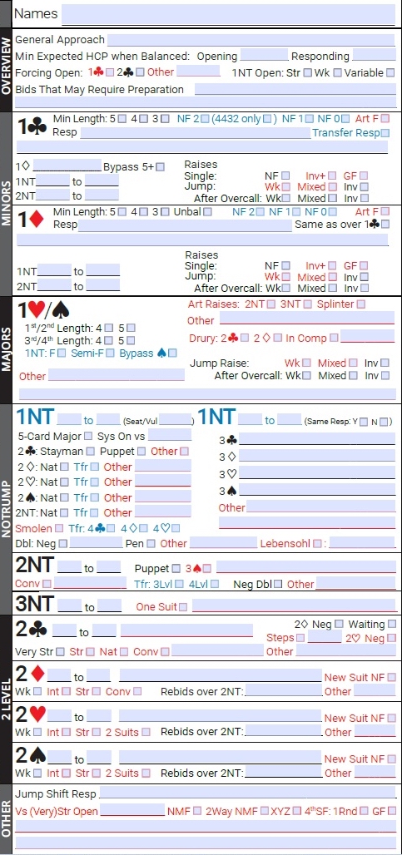Click the Names input field
This screenshot has width=402, height=855.
pyautogui.click(x=228, y=14)
